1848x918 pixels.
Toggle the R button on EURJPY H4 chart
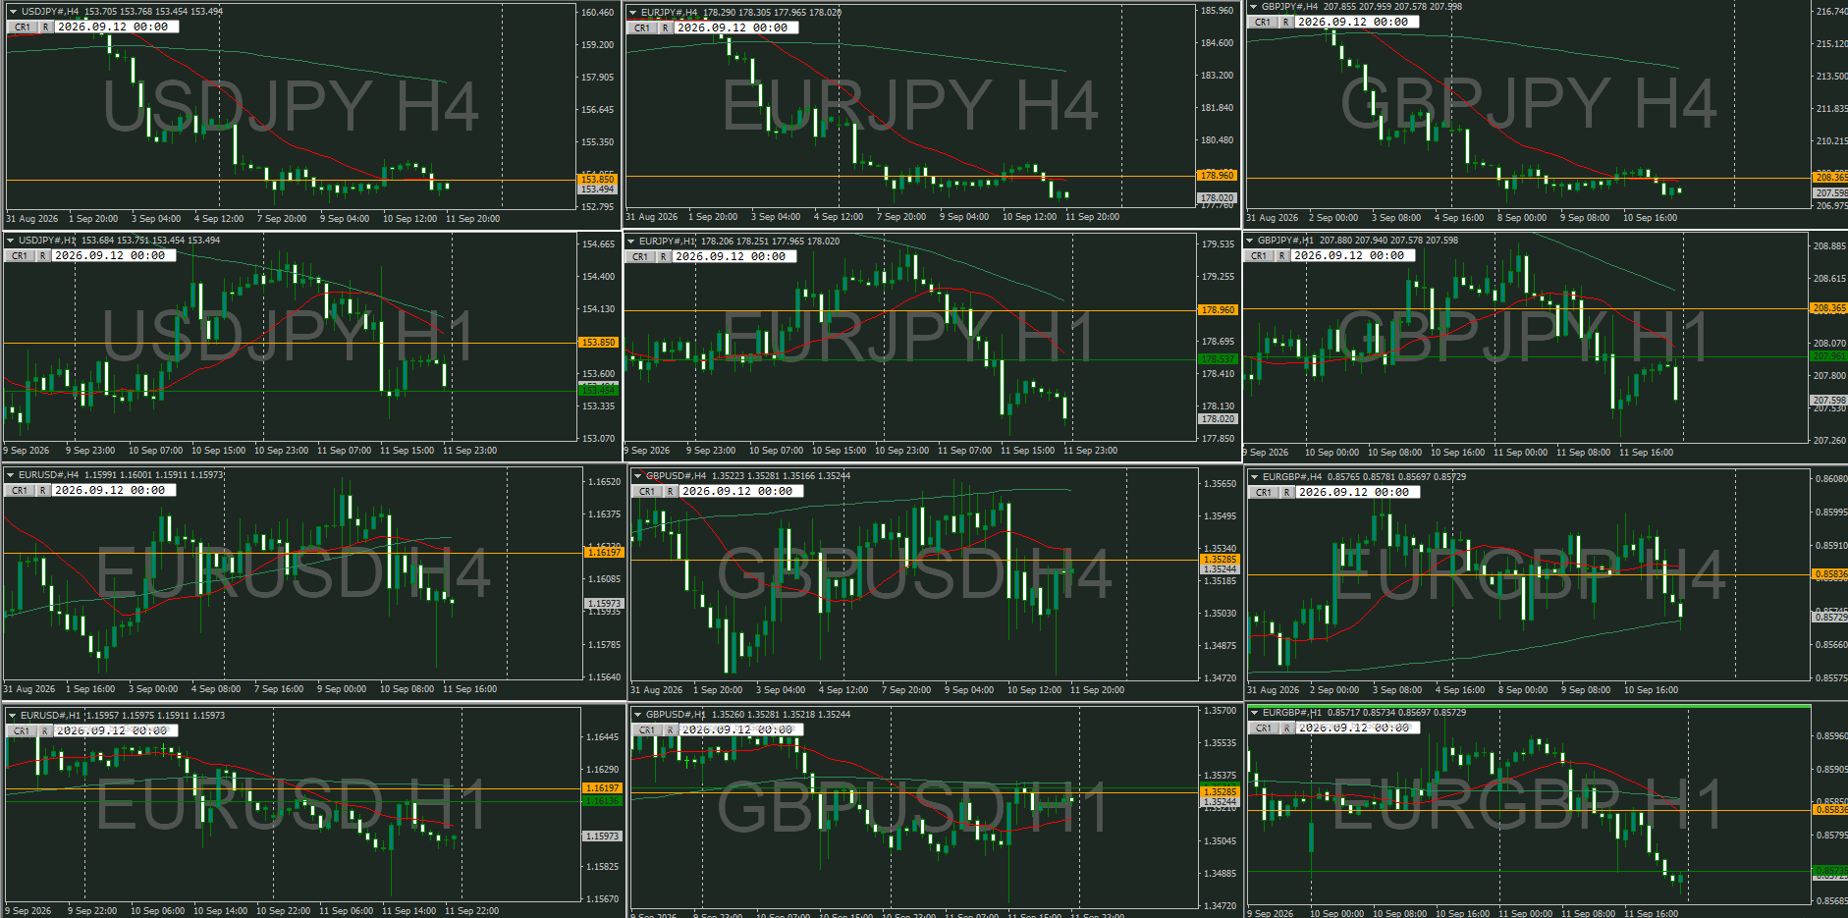click(x=666, y=28)
